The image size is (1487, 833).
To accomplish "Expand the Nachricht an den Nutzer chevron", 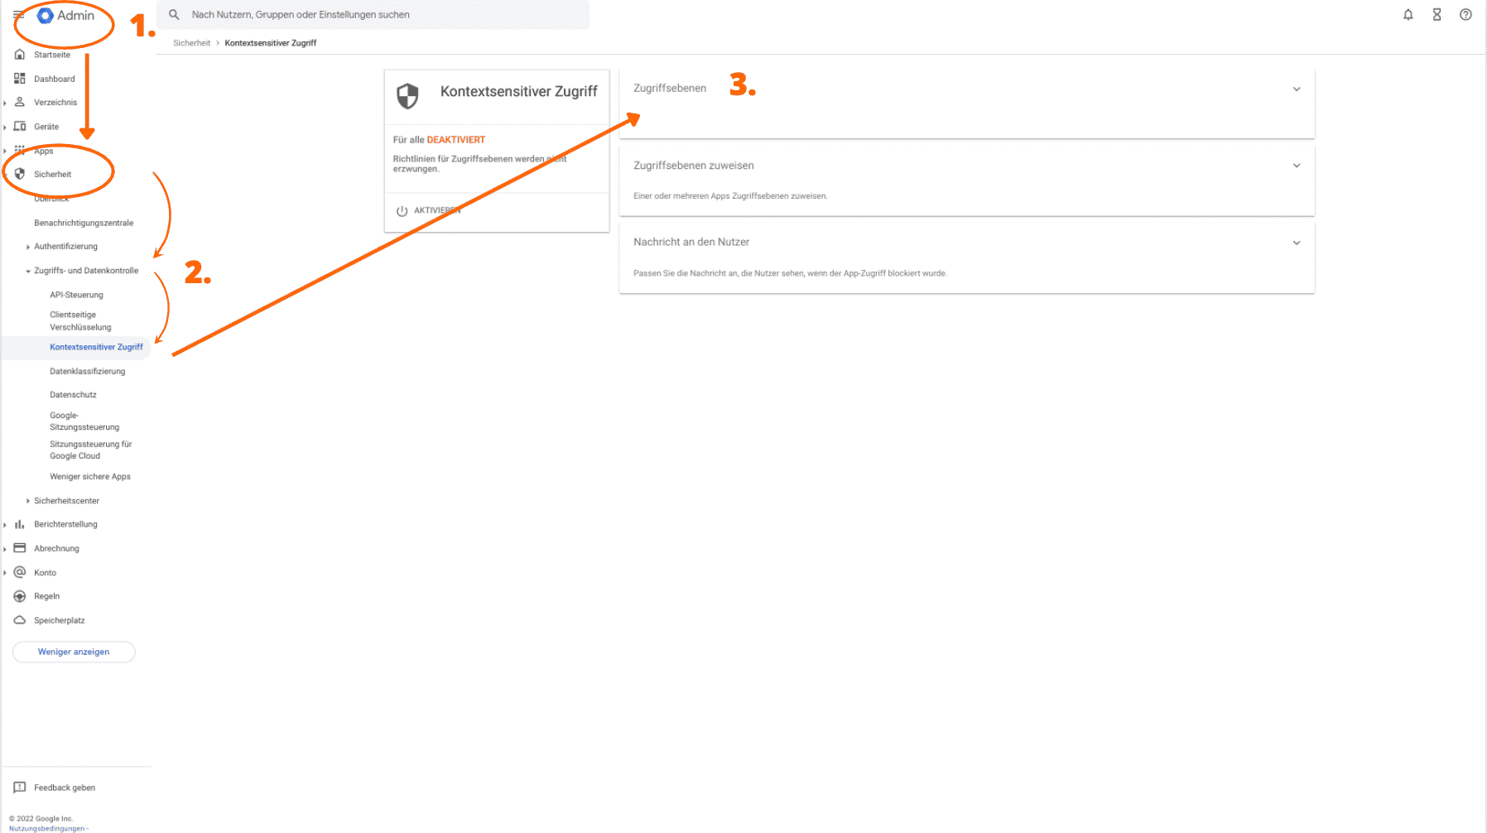I will (1297, 243).
